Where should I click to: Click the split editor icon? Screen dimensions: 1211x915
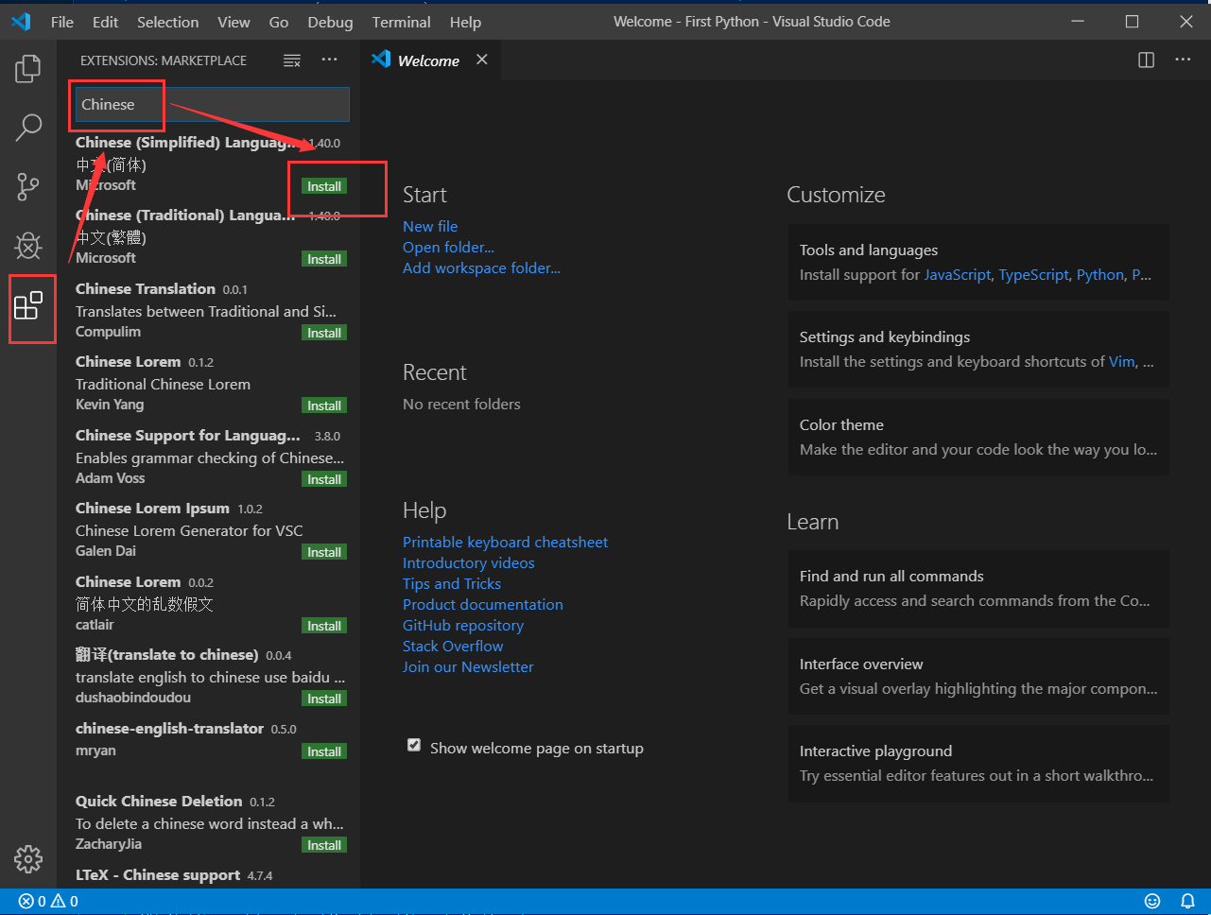pos(1146,60)
